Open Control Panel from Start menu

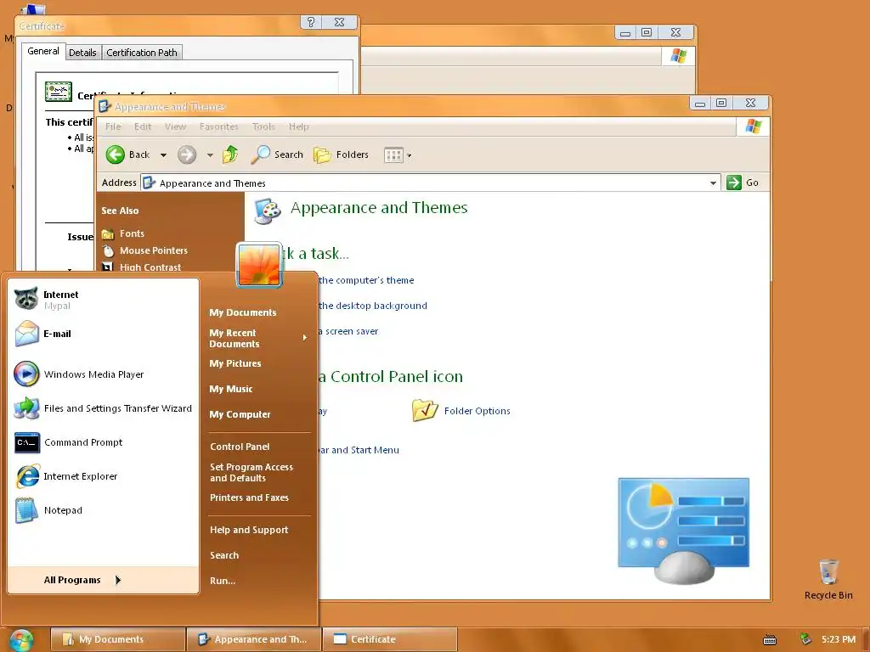240,447
